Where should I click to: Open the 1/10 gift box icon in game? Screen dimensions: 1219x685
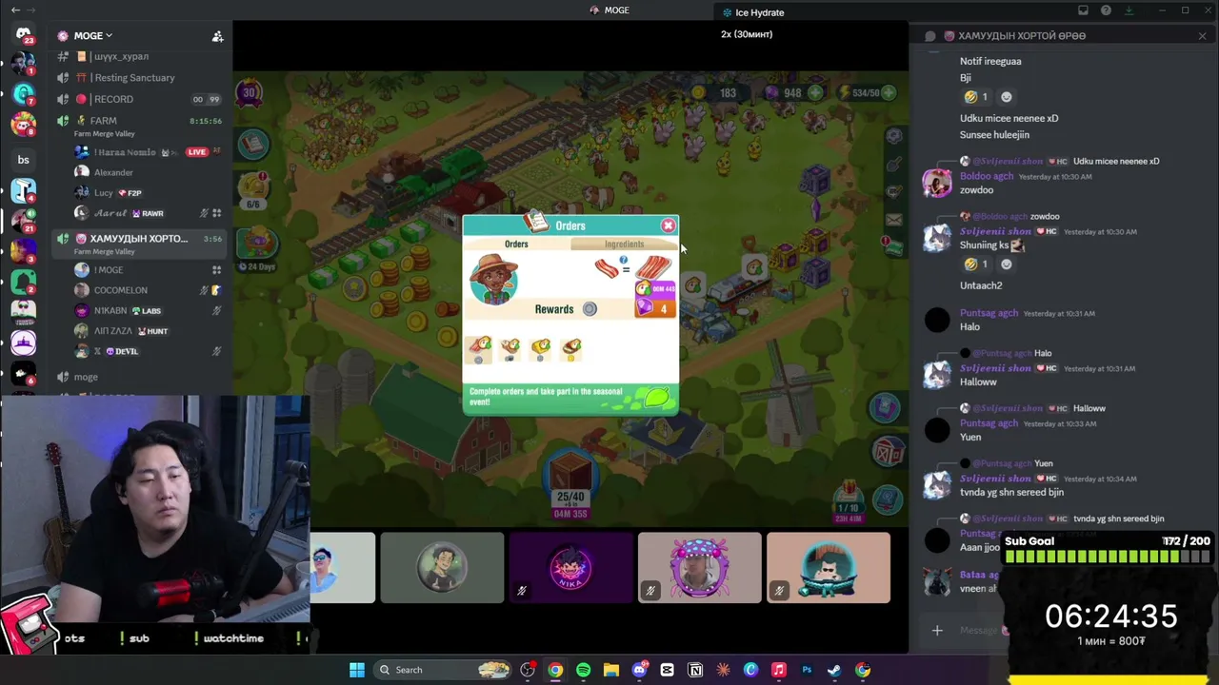[x=848, y=501]
